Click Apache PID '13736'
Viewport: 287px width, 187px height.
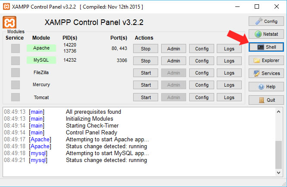(70, 51)
